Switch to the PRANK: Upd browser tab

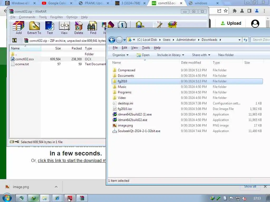93,3
